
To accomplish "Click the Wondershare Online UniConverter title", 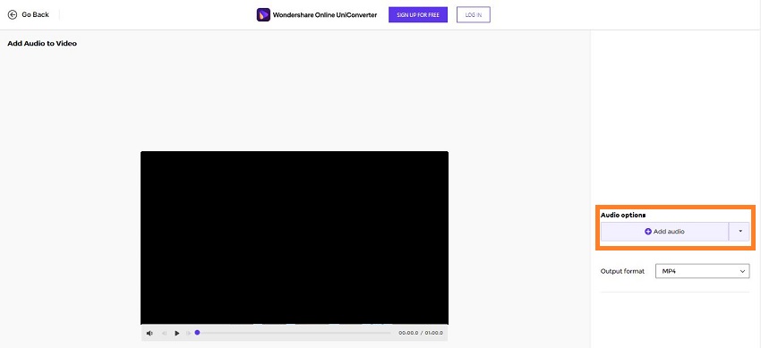I will (325, 15).
